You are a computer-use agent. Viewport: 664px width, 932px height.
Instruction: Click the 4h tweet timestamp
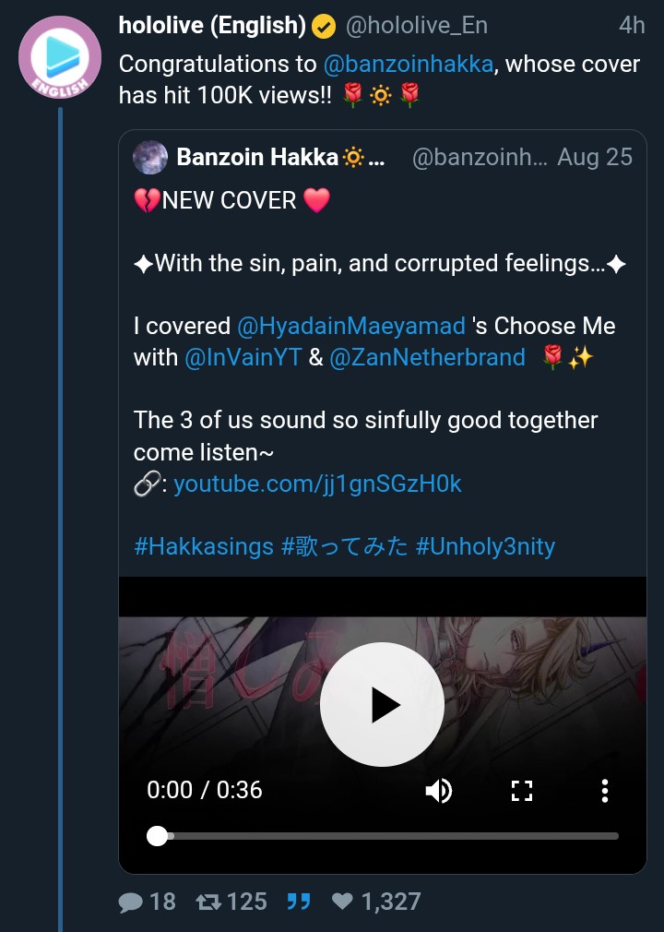632,26
